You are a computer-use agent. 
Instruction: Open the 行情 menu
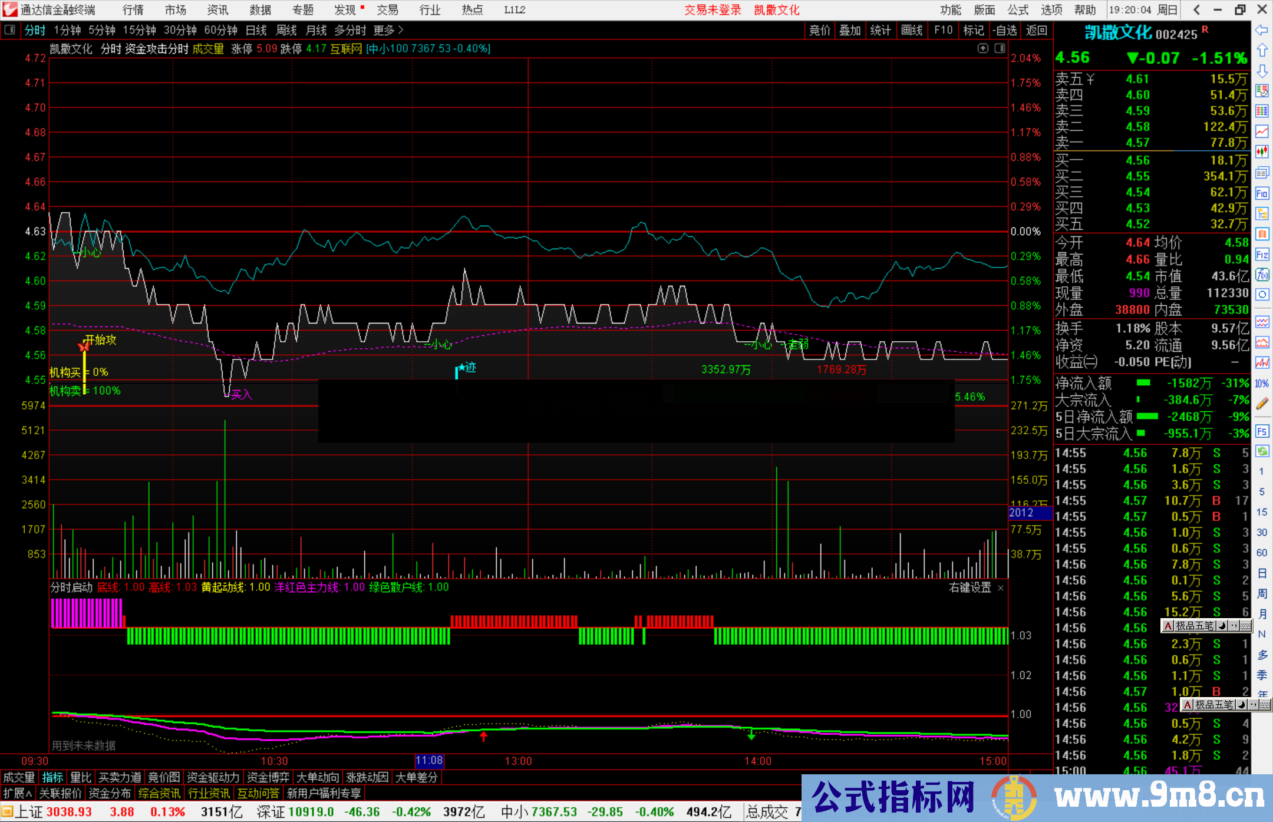point(133,9)
